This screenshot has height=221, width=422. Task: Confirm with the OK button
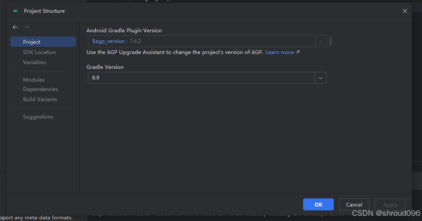[318, 205]
